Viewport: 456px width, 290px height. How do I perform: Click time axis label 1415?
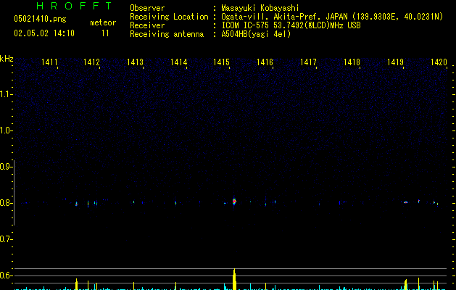[x=222, y=62]
